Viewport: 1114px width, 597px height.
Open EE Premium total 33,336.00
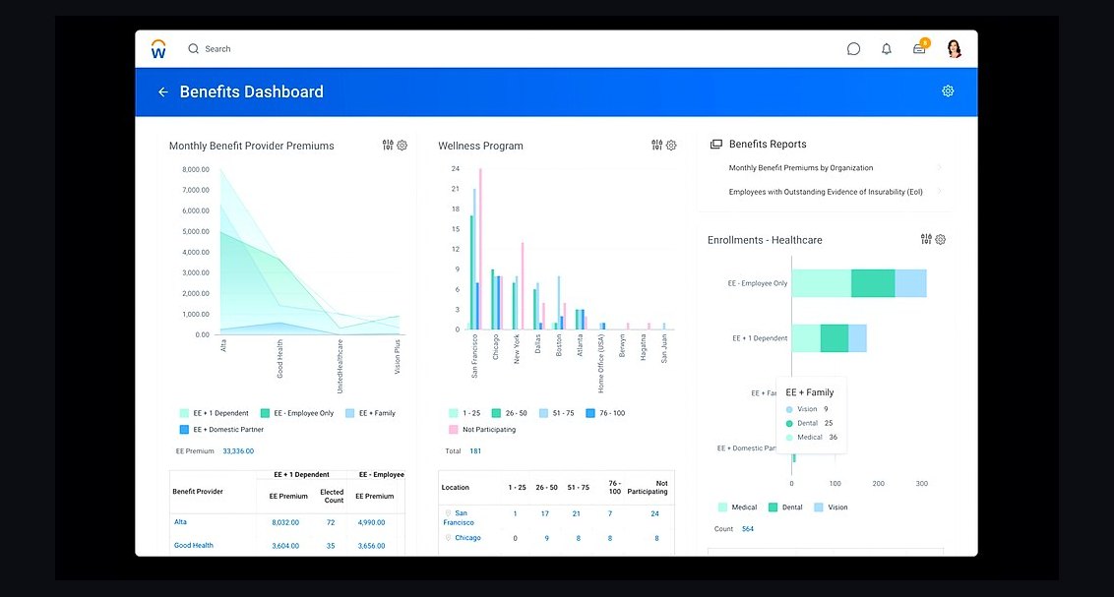tap(238, 451)
